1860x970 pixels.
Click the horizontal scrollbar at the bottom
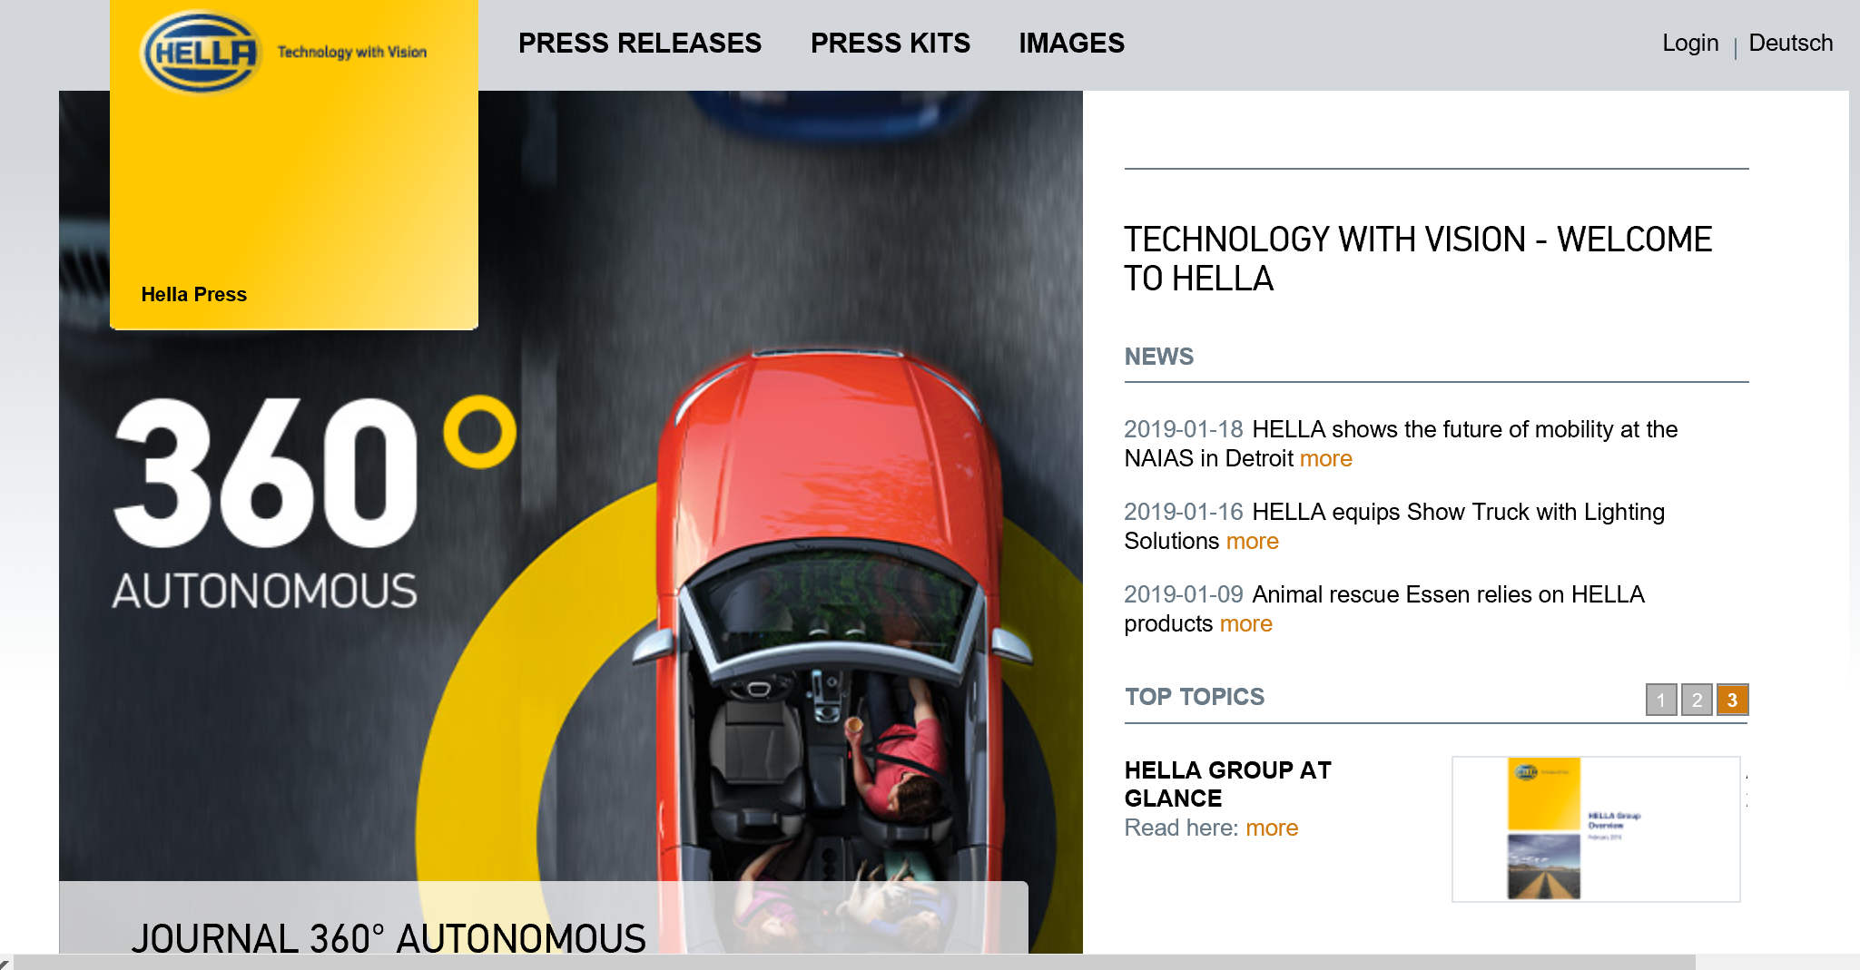click(853, 962)
